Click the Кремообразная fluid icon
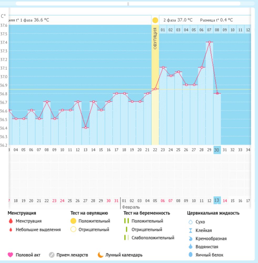 pos(191,239)
